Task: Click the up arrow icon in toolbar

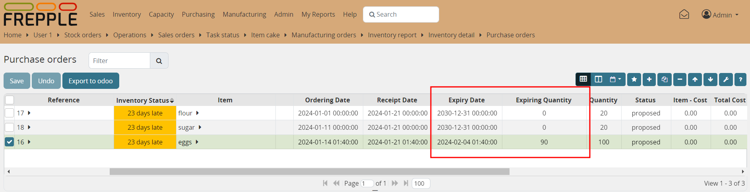Action: tap(695, 79)
